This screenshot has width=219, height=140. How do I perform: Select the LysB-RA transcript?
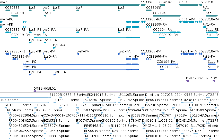(30, 43)
